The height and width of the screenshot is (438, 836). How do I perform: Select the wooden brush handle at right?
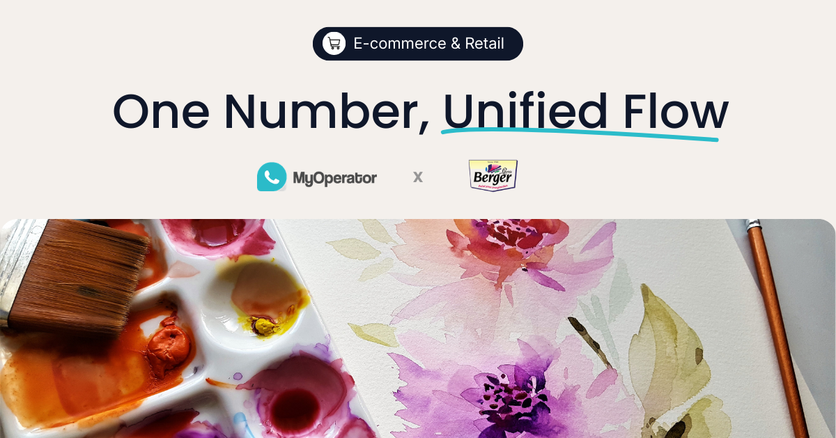(777, 328)
